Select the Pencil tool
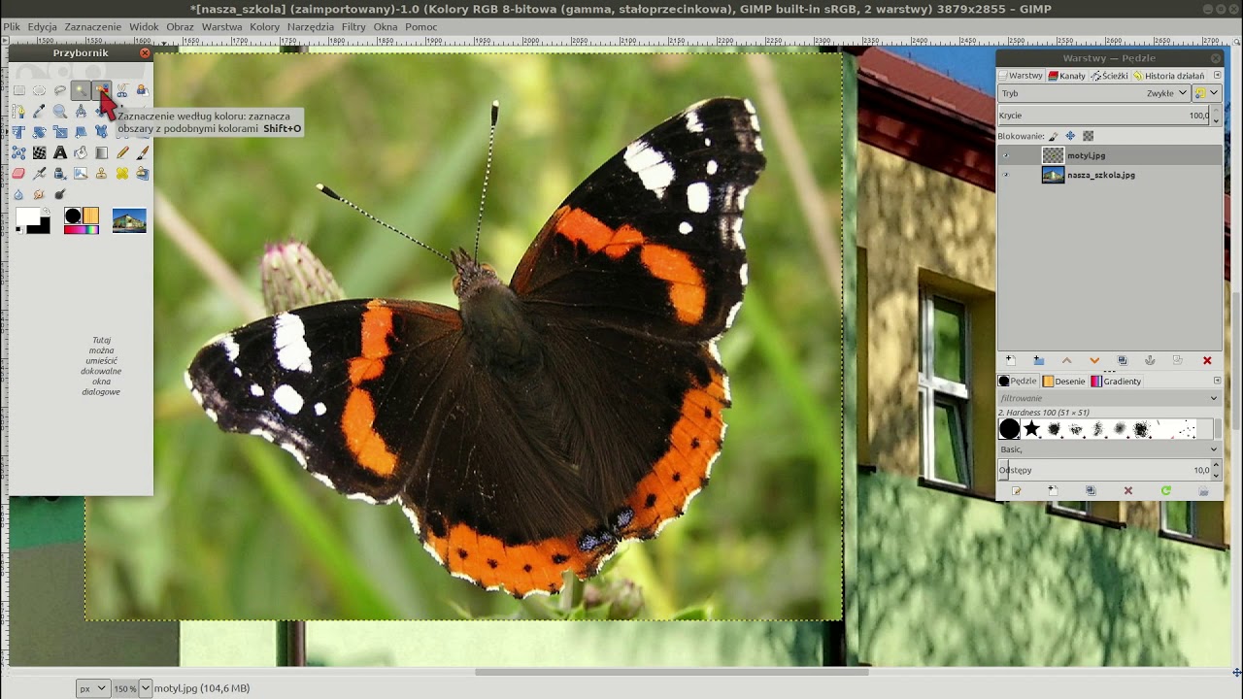 coord(122,152)
